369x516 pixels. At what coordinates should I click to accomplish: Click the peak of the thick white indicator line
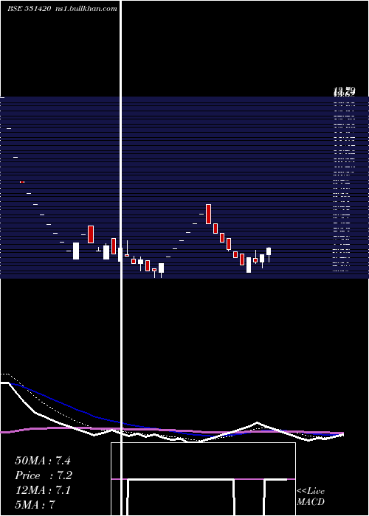(257, 422)
